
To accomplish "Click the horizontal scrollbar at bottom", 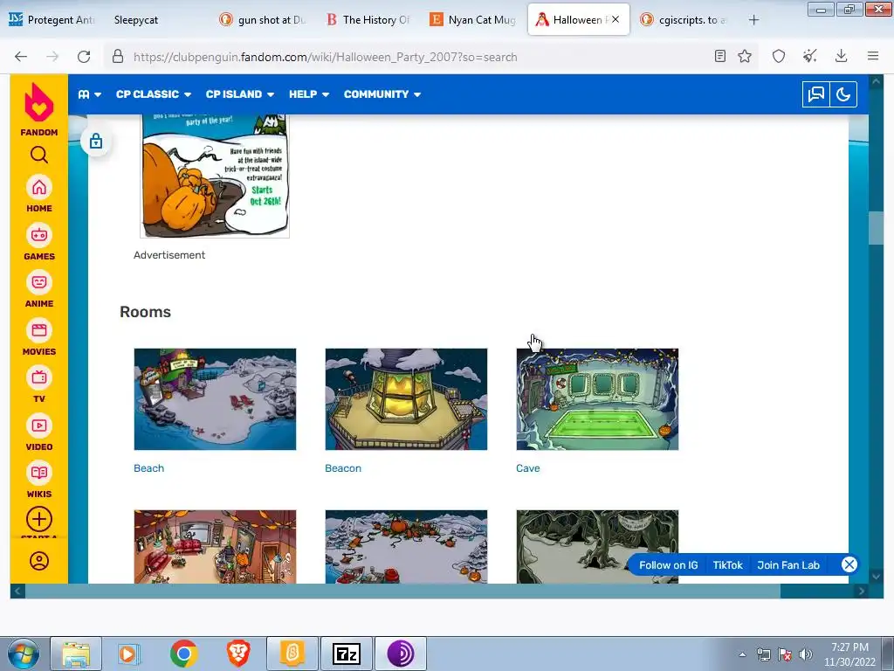I will [x=402, y=591].
